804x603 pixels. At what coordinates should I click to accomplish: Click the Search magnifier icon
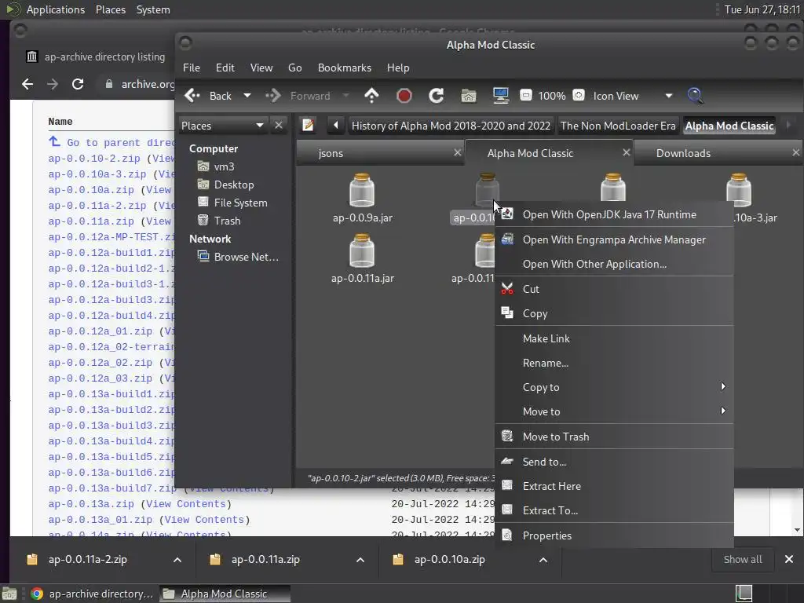pos(695,95)
